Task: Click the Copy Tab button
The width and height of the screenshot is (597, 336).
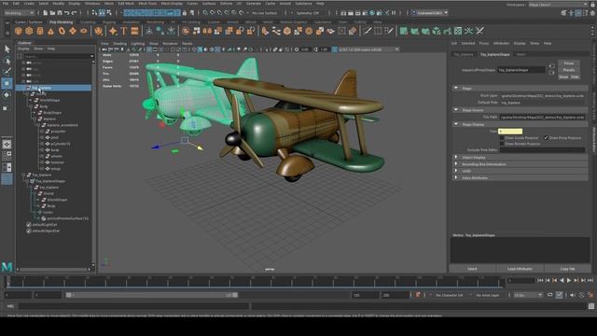Action: 567,269
